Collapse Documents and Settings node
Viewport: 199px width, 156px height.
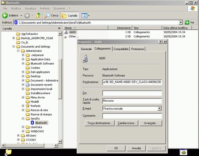click(x=13, y=47)
